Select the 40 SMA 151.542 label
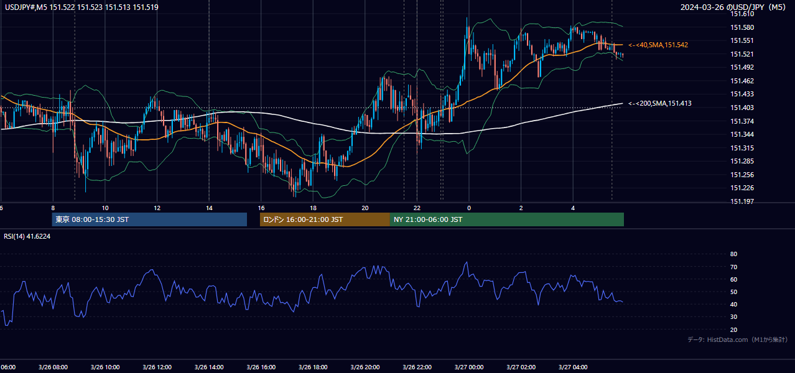The image size is (795, 373). click(658, 45)
